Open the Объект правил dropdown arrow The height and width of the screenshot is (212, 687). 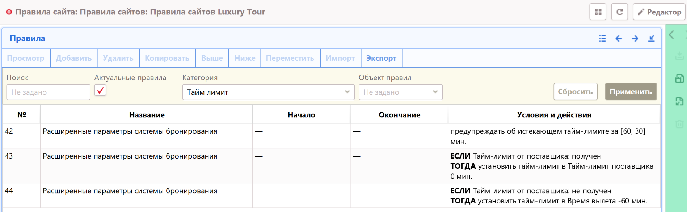435,92
